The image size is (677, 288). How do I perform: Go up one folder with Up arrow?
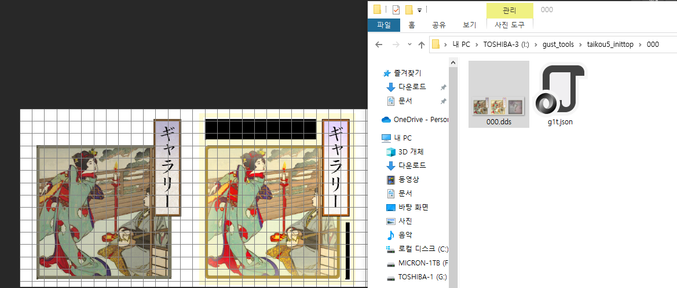[422, 45]
